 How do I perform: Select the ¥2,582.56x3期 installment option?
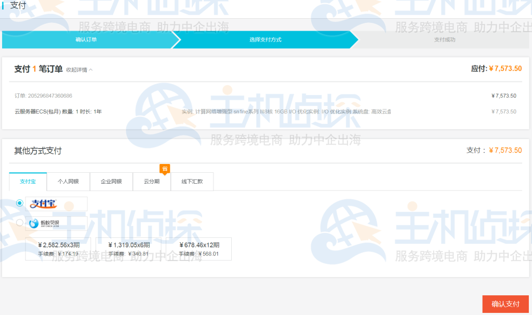pyautogui.click(x=58, y=249)
